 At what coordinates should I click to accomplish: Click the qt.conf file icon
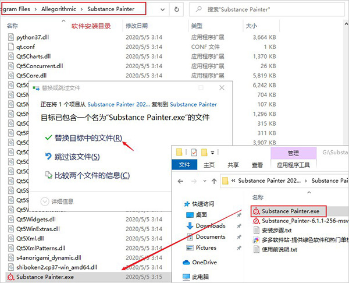pyautogui.click(x=11, y=47)
